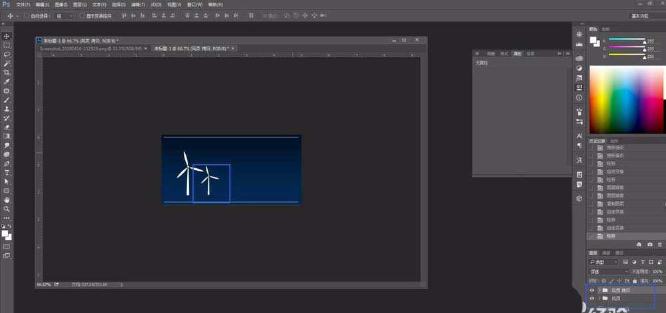Open the 文件(F) menu
This screenshot has height=313, width=666.
pos(23,5)
